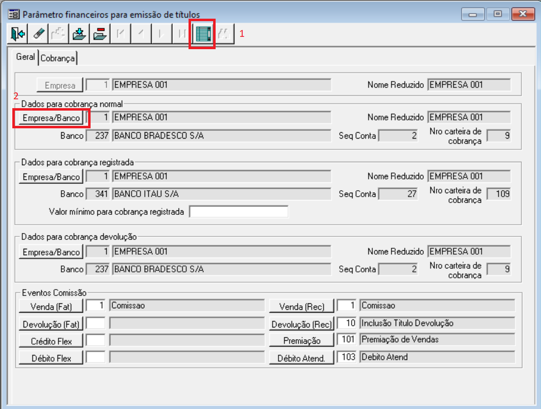Click the Premiação code field with 101
Image resolution: width=541 pixels, height=409 pixels.
pyautogui.click(x=347, y=339)
